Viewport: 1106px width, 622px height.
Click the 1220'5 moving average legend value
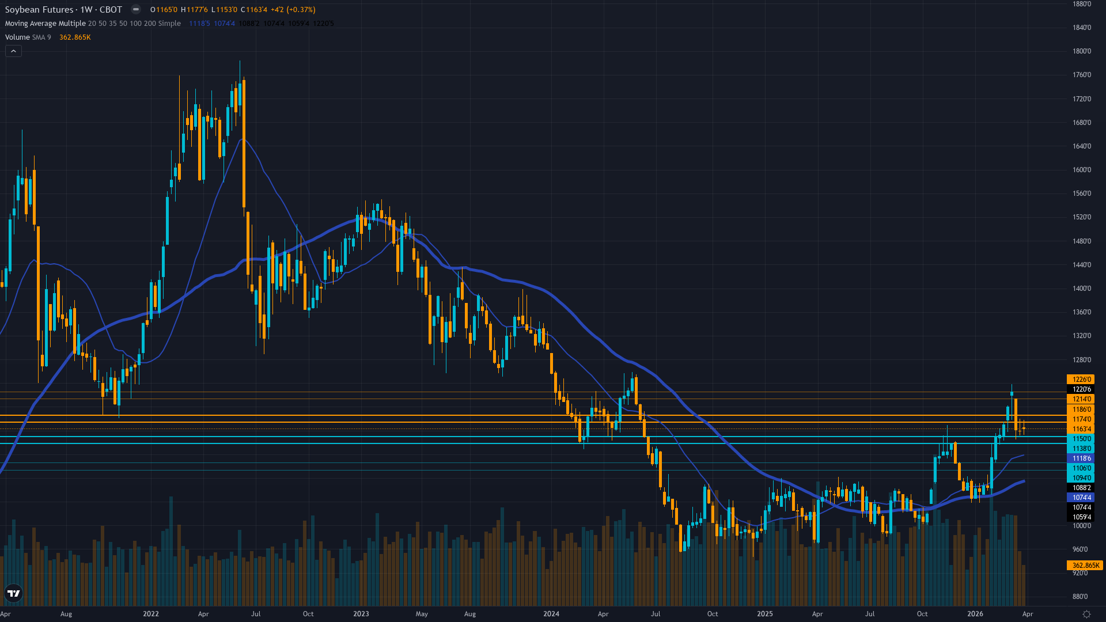point(323,24)
